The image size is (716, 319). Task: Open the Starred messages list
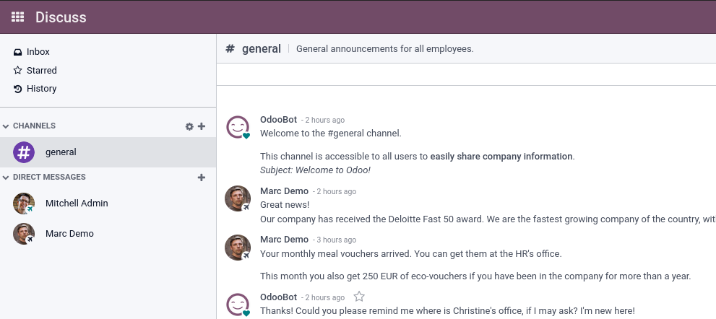(x=42, y=71)
